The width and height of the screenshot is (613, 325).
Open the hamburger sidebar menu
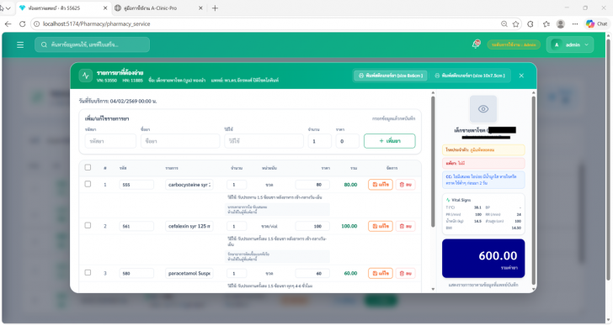pyautogui.click(x=20, y=45)
